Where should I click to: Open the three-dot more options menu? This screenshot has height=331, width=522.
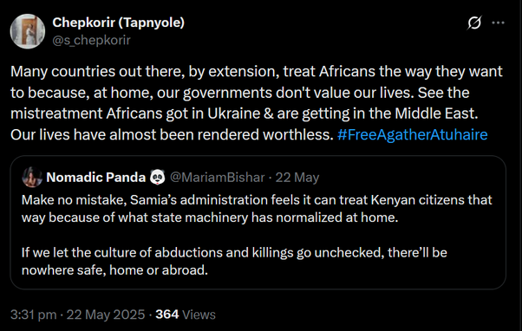click(x=498, y=23)
